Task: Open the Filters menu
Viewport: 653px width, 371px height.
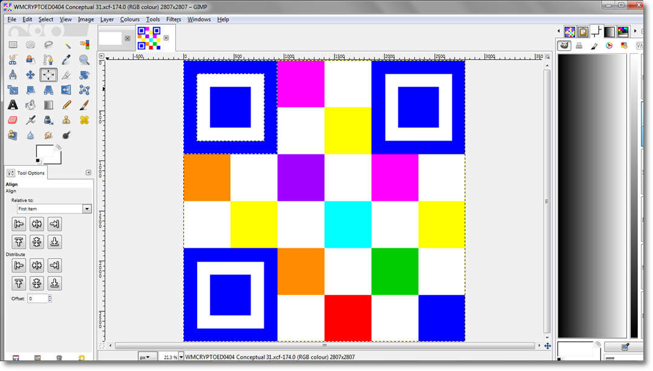Action: (x=174, y=19)
